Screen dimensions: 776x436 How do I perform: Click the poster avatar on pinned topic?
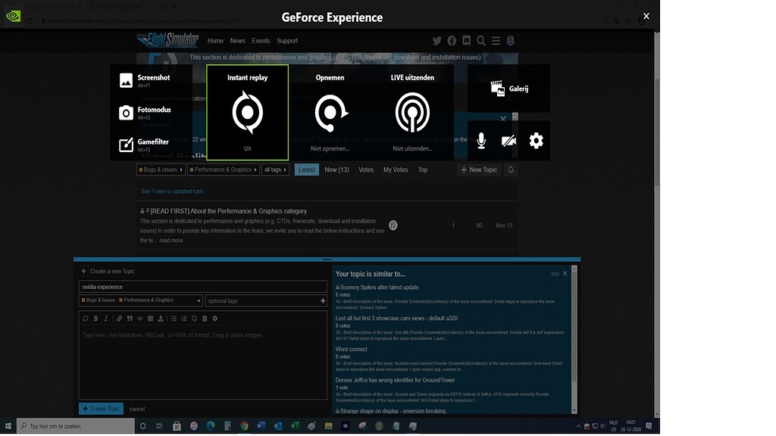click(393, 226)
